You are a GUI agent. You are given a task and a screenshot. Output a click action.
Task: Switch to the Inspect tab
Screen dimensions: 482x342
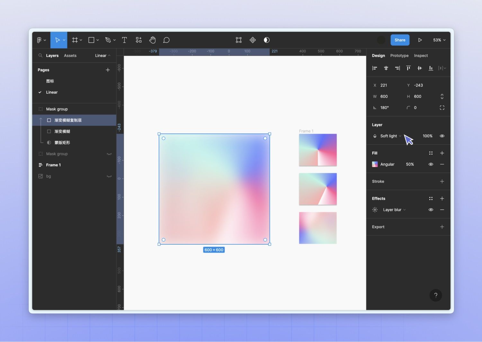point(421,56)
